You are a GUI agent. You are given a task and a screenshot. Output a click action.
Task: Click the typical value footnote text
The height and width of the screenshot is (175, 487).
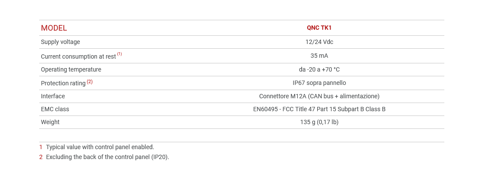coord(100,147)
